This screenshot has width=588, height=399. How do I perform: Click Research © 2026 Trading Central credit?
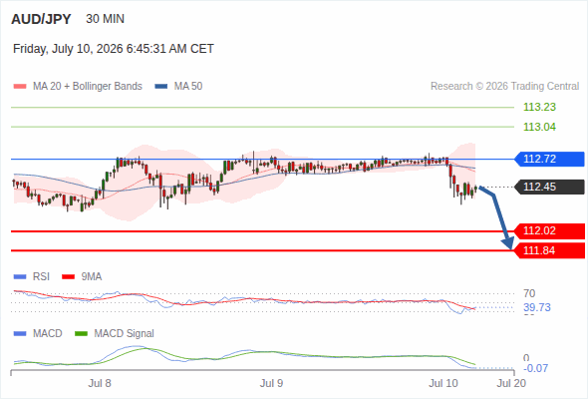[504, 87]
